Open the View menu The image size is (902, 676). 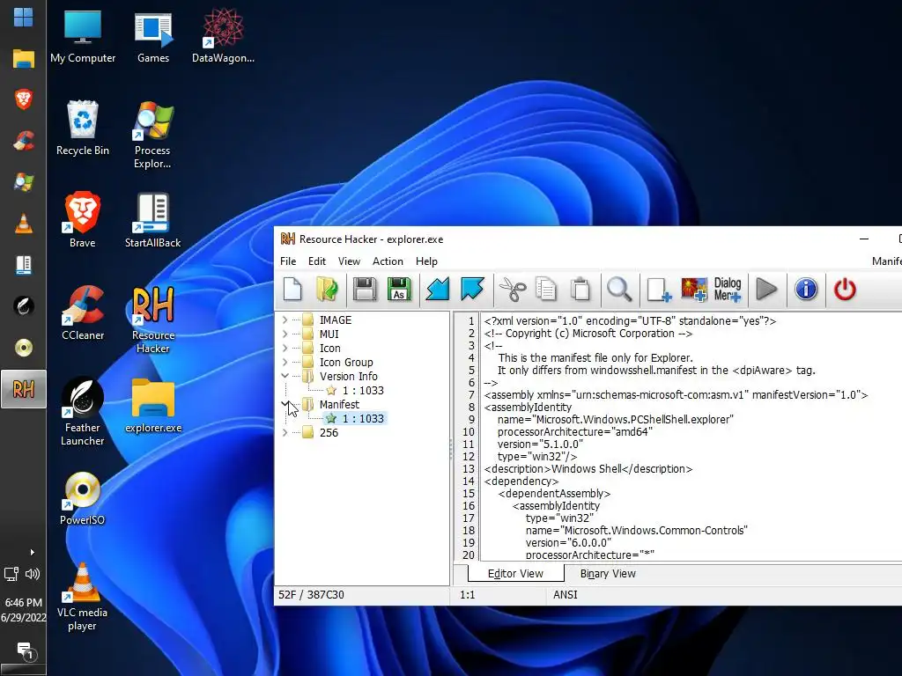(x=349, y=261)
